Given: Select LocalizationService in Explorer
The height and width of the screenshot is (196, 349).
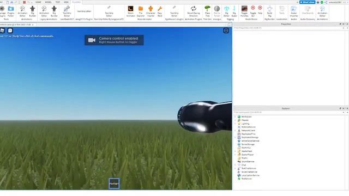Looking at the screenshot, I should click(250, 175).
